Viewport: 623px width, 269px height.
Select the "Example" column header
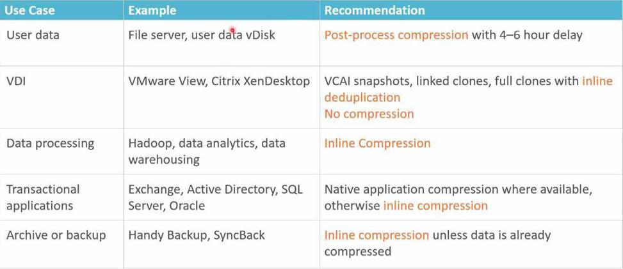[153, 10]
